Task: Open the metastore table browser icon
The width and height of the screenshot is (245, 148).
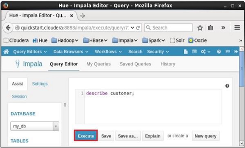Action: (x=194, y=52)
